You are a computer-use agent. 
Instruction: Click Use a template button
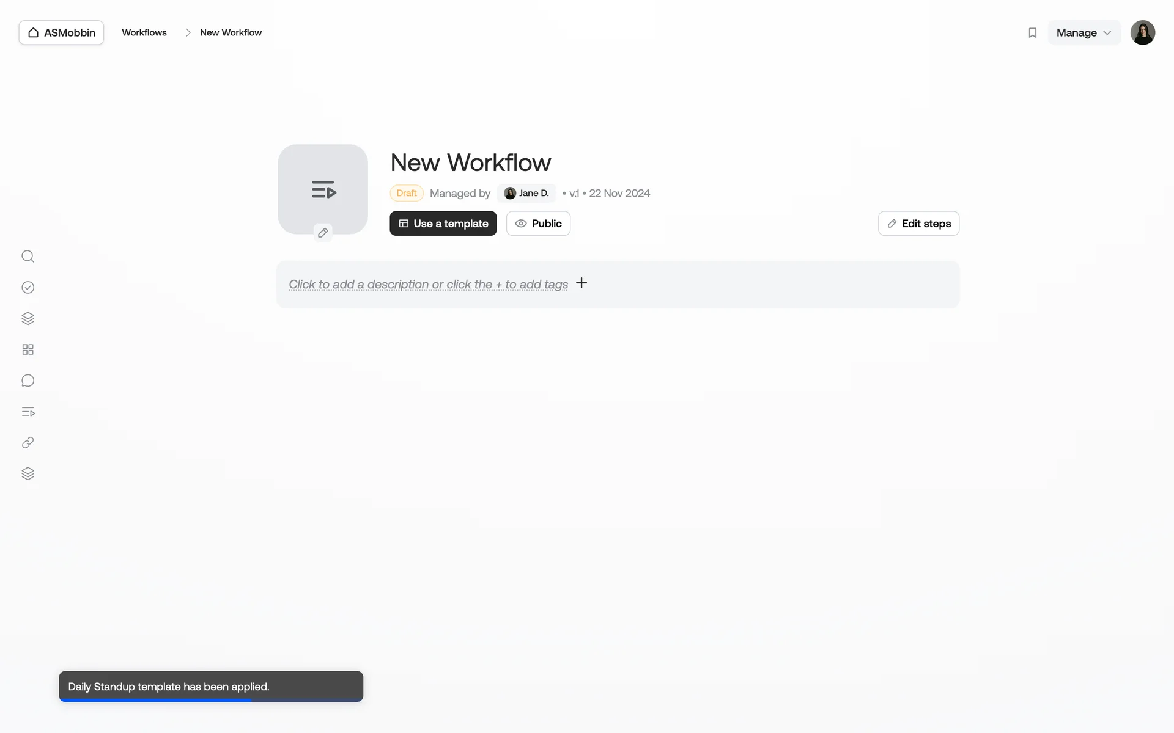(443, 224)
